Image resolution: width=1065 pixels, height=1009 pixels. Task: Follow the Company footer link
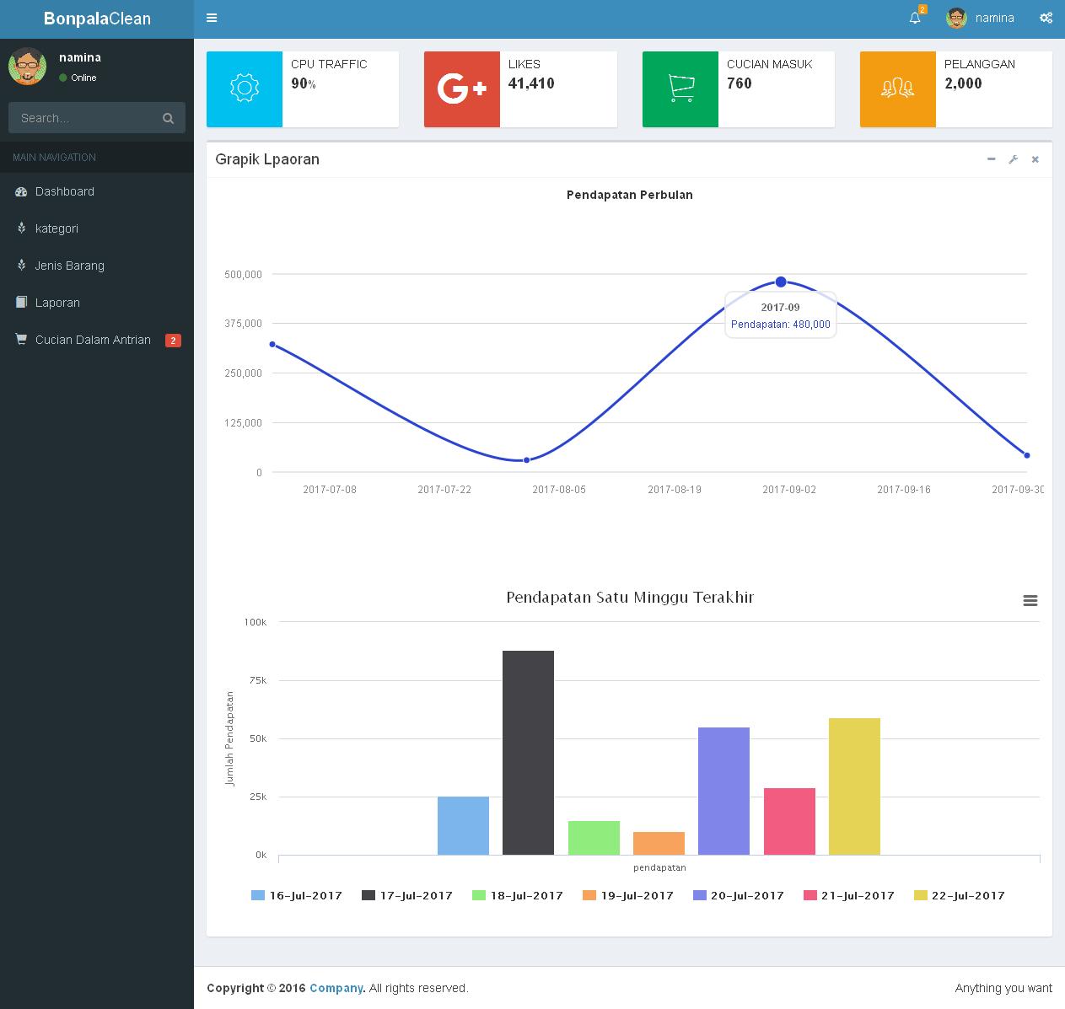[336, 988]
